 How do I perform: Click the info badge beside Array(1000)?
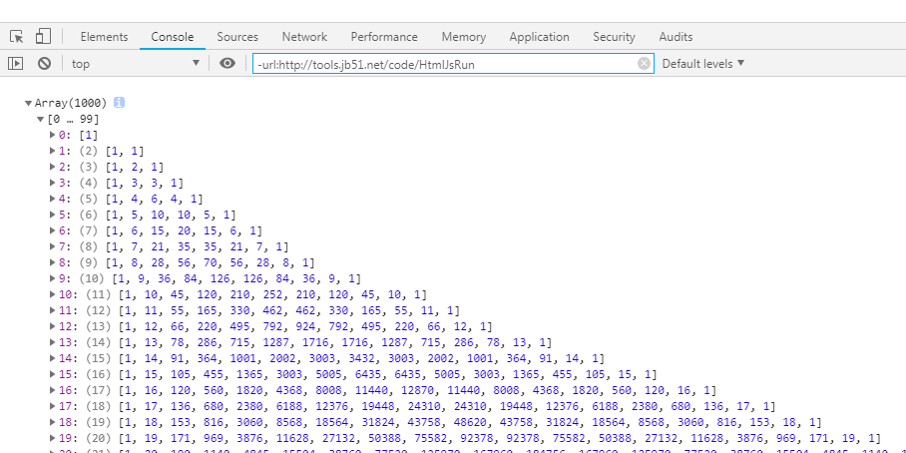119,103
